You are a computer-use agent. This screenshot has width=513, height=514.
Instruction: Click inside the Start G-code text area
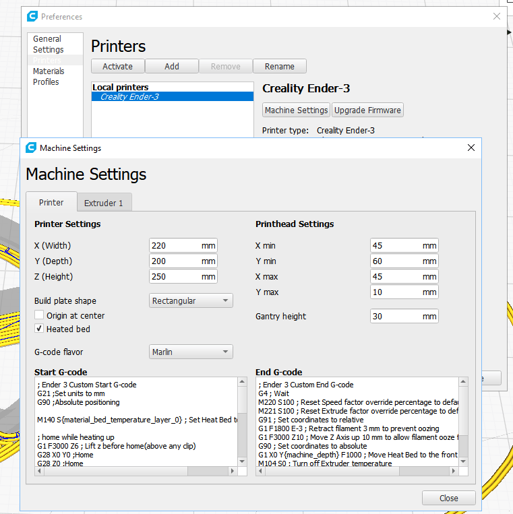[x=136, y=422]
